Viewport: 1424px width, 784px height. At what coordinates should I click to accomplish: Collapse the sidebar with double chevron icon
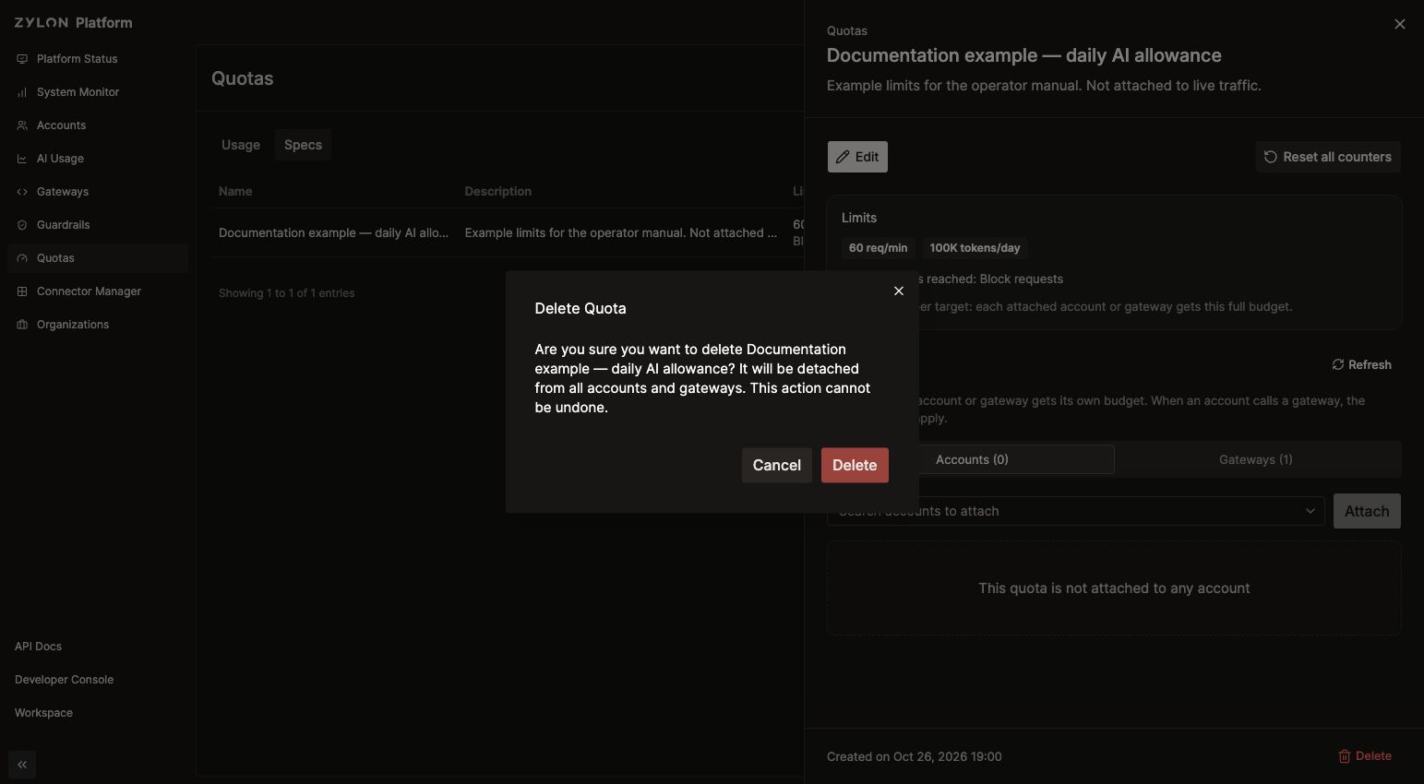pyautogui.click(x=22, y=765)
